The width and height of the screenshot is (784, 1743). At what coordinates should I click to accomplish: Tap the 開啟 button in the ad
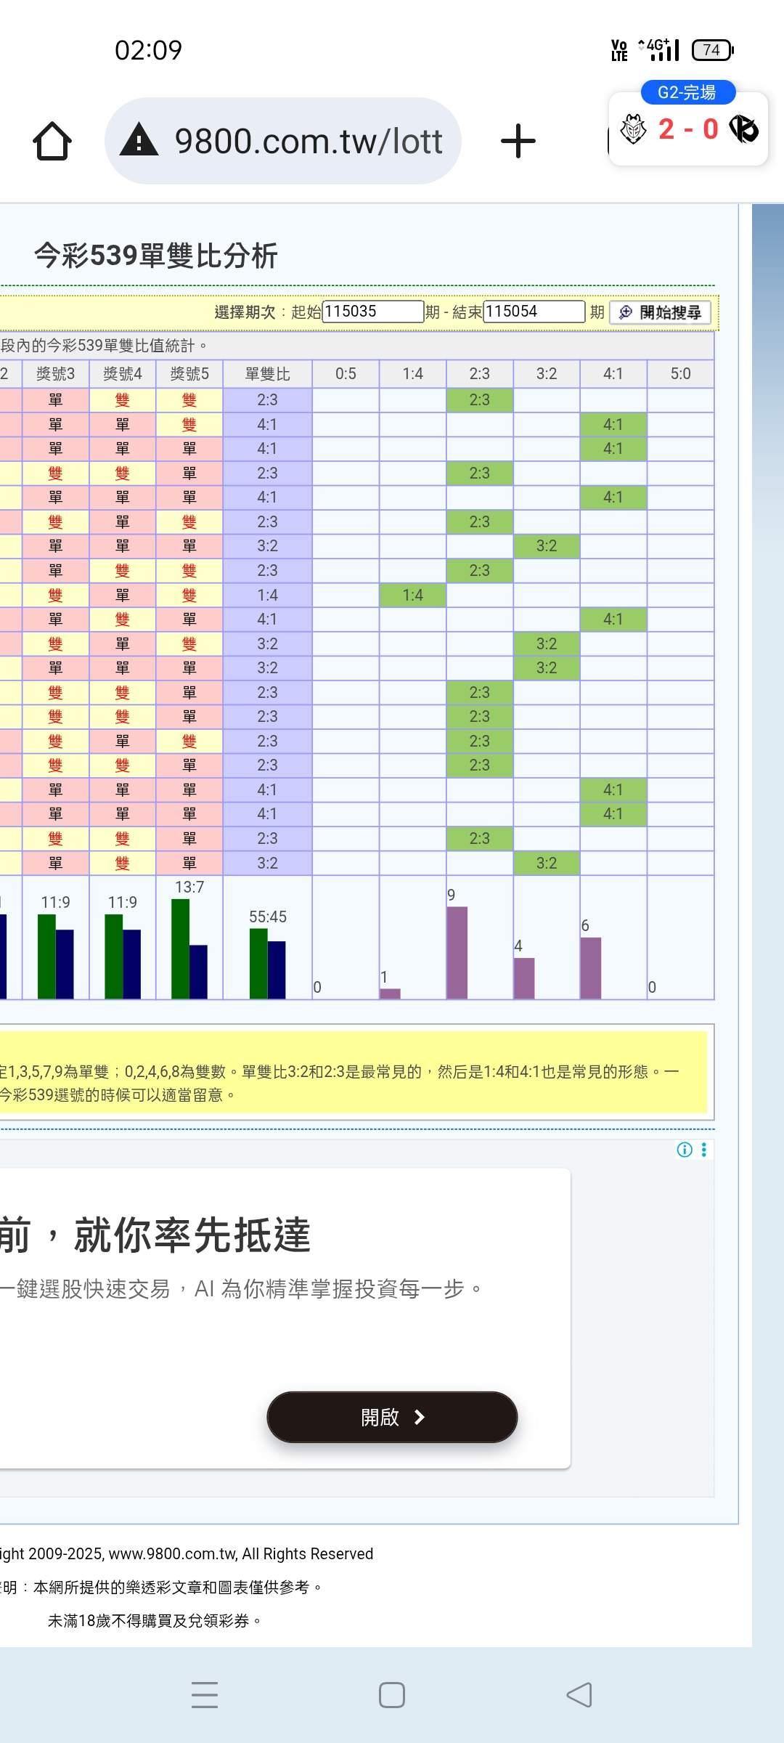[392, 1417]
